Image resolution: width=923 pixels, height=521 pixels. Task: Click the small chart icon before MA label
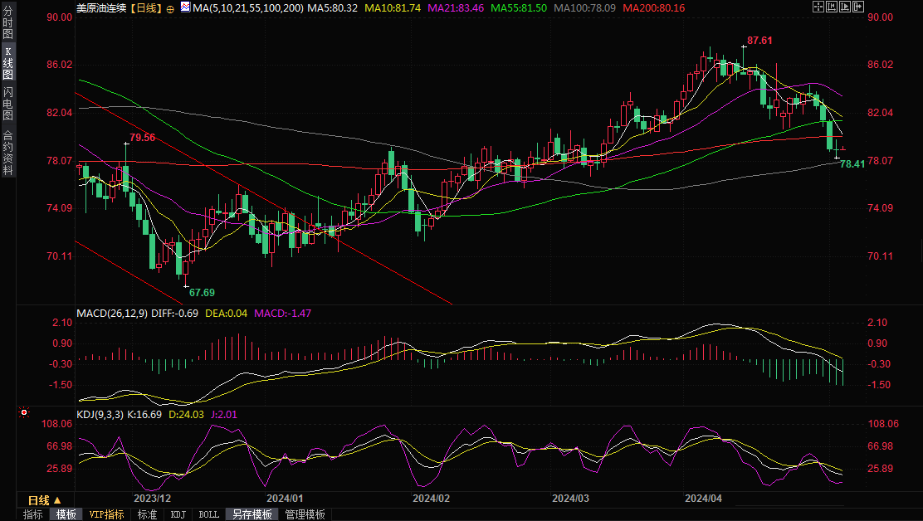(184, 7)
